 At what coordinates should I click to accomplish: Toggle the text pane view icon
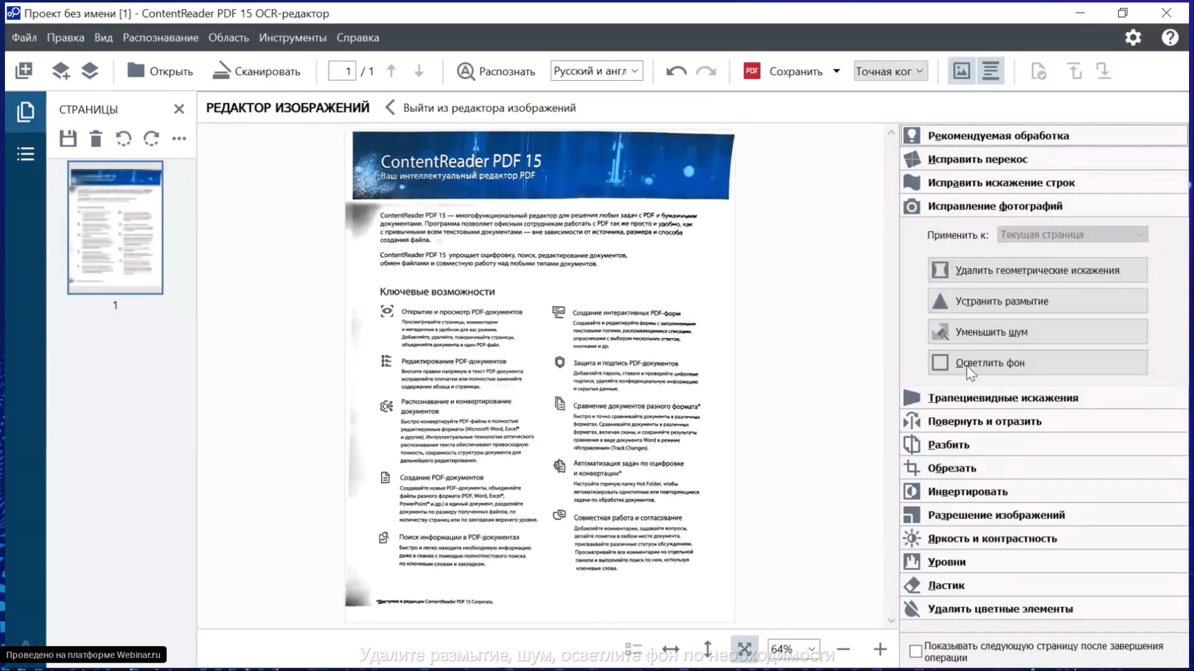(991, 71)
